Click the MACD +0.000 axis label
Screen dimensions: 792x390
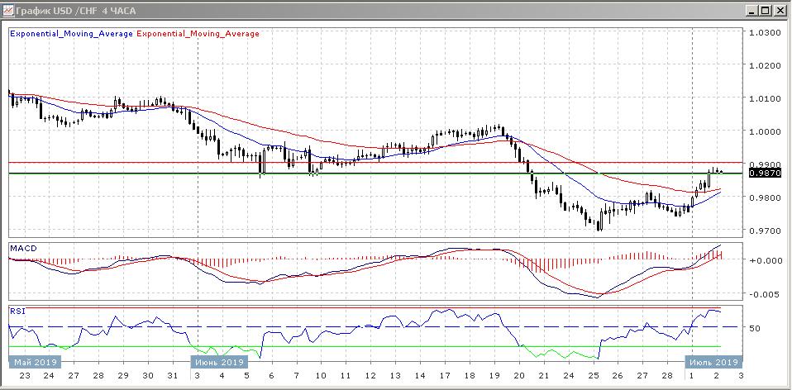point(764,260)
